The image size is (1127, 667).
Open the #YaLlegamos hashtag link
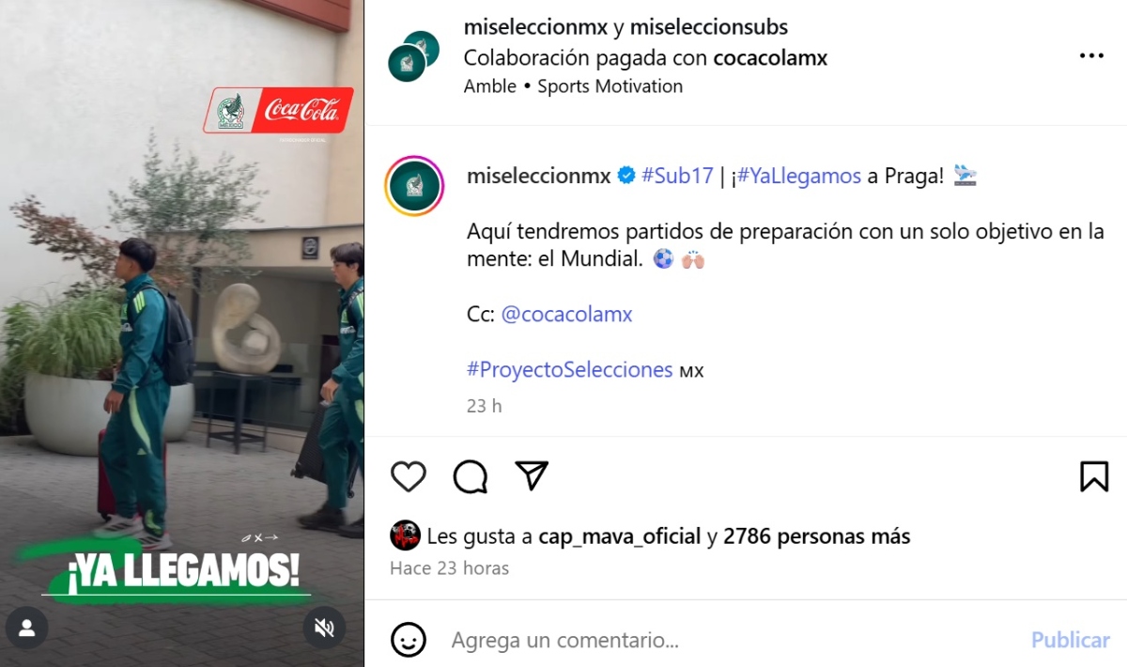tap(799, 176)
